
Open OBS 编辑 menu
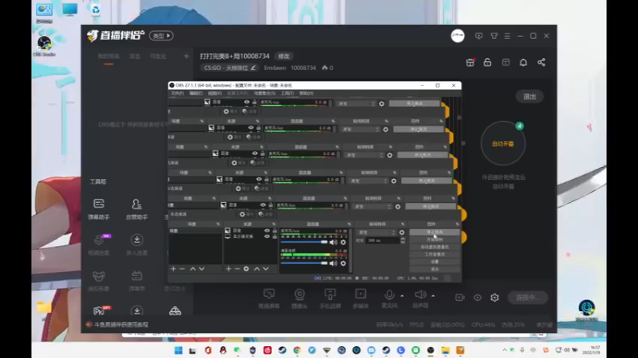[x=195, y=93]
